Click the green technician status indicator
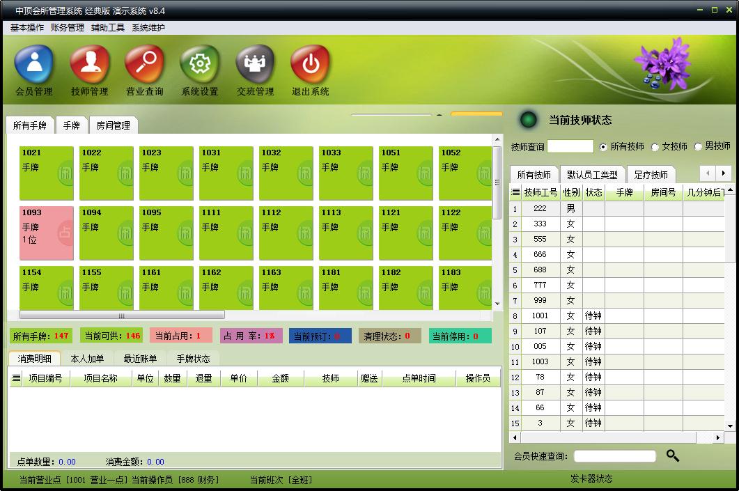739x491 pixels. coord(529,120)
